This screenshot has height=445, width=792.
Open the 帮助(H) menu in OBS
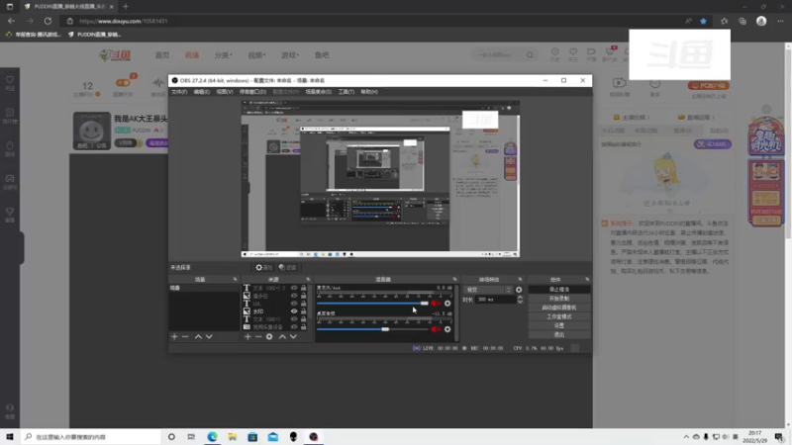coord(369,92)
